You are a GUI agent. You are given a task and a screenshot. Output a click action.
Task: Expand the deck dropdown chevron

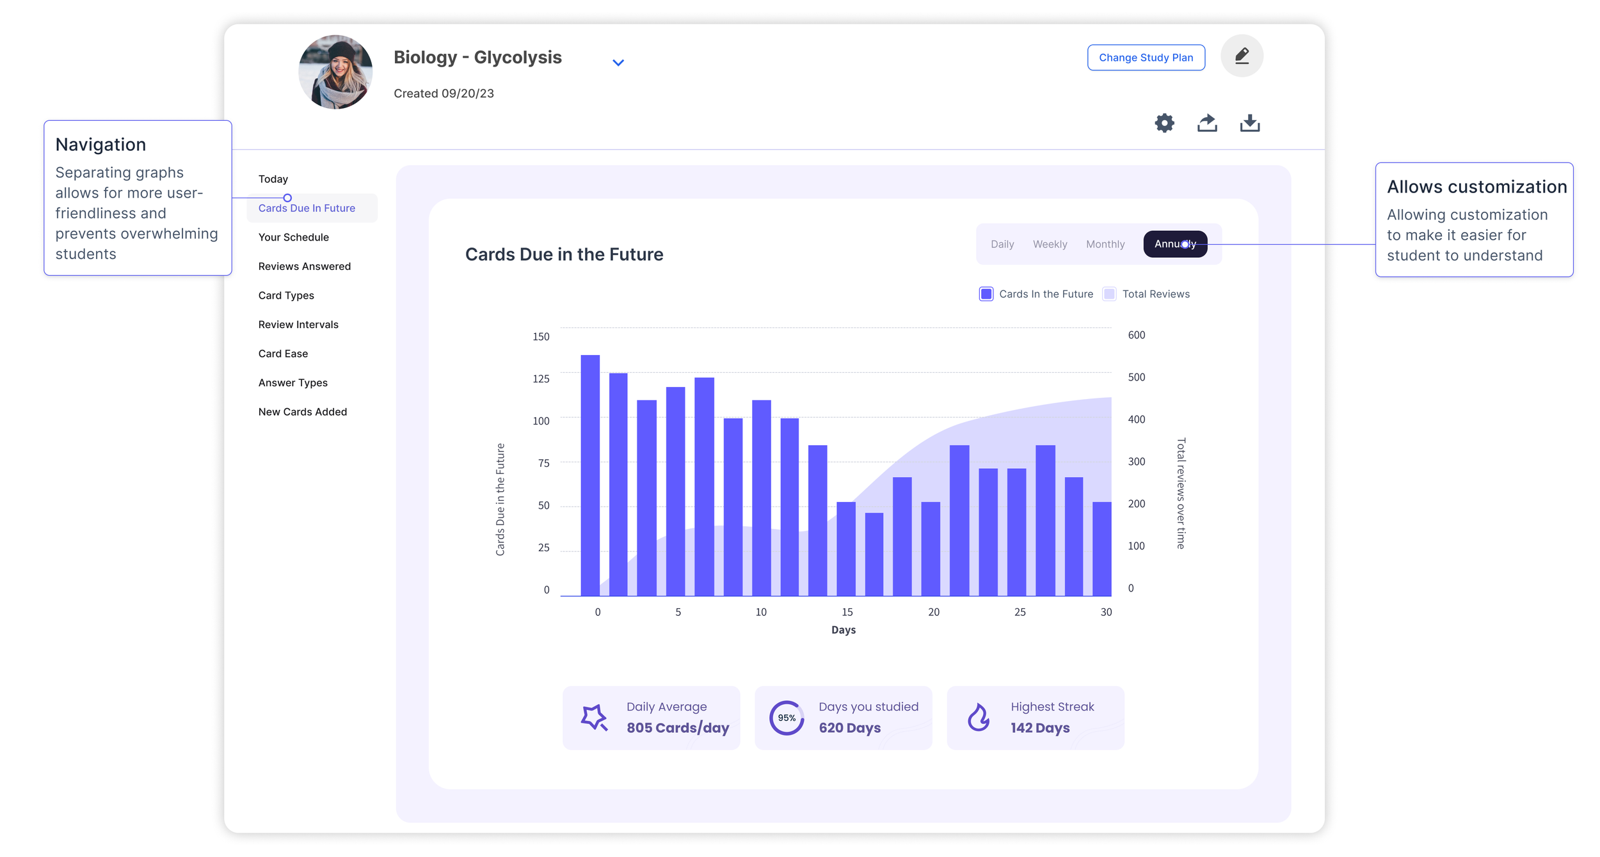click(618, 63)
